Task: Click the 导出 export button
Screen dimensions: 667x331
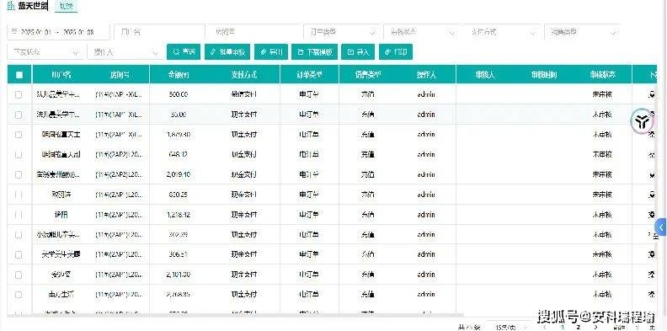Action: (271, 52)
